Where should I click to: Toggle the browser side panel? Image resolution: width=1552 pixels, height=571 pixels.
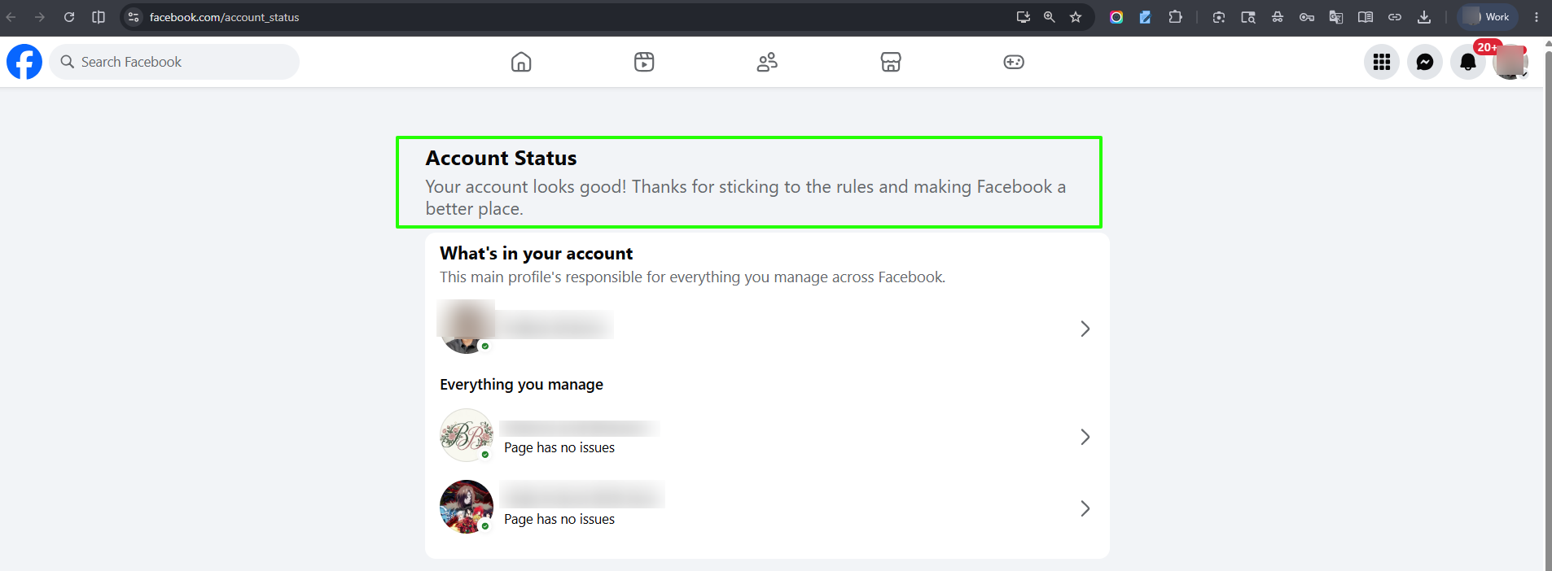[x=99, y=17]
